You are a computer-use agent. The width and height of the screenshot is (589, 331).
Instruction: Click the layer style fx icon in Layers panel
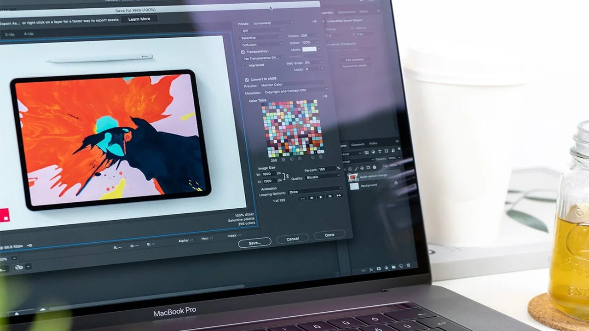coord(371,269)
